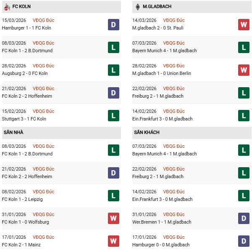Click the D badge for Hamburger 0 - 0 M.gladbach
Viewport: 252px width, 251px height.
coord(244,241)
